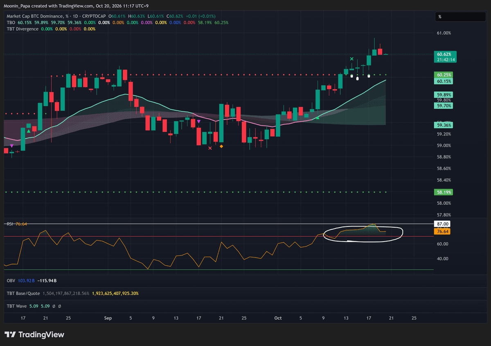The image size is (491, 346).
Task: Select the TBT Divergence indicator legend
Action: coord(23,29)
